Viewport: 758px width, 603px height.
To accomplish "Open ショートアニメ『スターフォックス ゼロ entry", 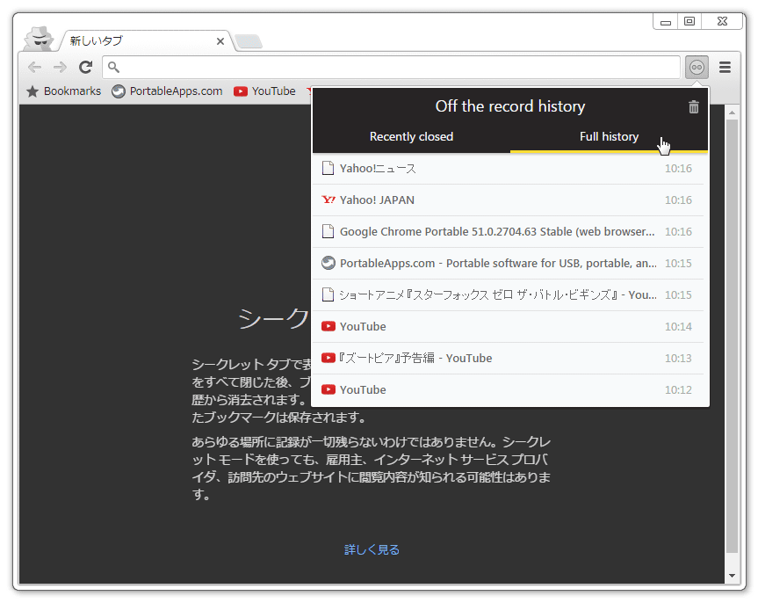I will [x=508, y=294].
